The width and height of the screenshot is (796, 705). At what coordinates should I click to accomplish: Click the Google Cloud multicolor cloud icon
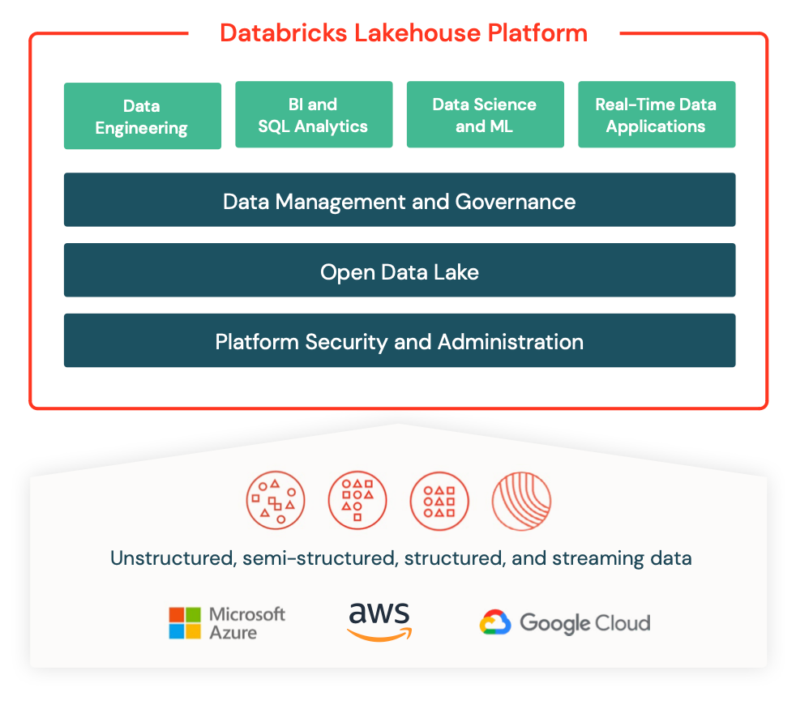click(x=494, y=623)
